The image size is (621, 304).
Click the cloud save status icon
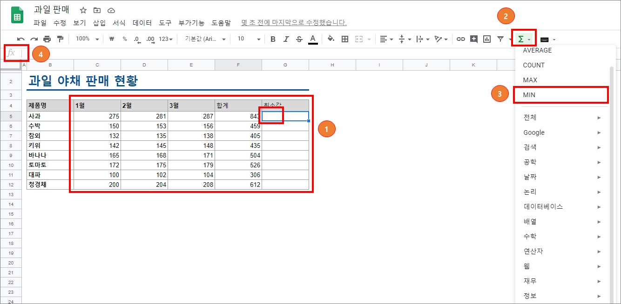(x=111, y=10)
